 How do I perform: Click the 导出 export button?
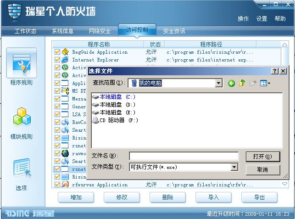(259, 197)
